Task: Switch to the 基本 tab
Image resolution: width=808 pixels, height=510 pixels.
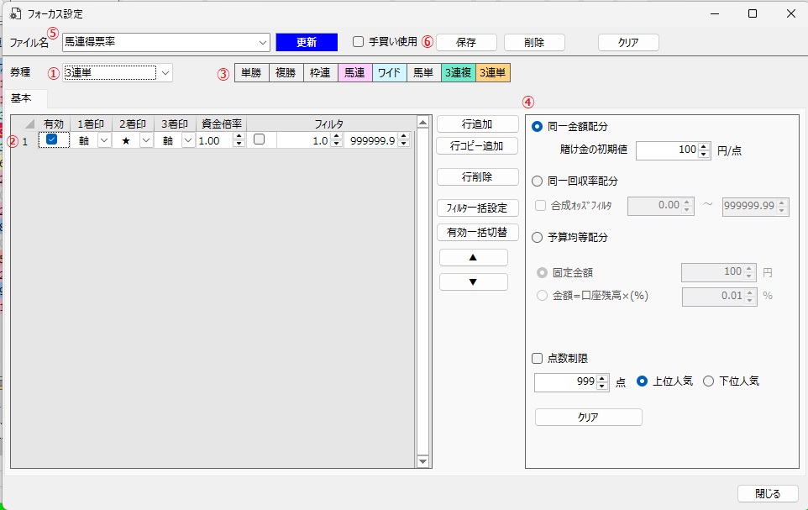Action: (22, 98)
